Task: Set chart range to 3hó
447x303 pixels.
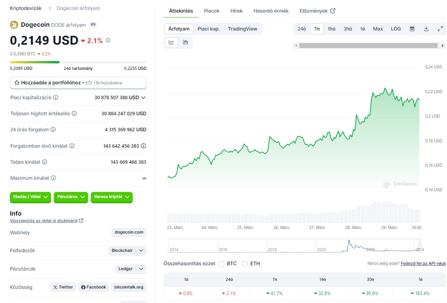Action: (x=348, y=29)
